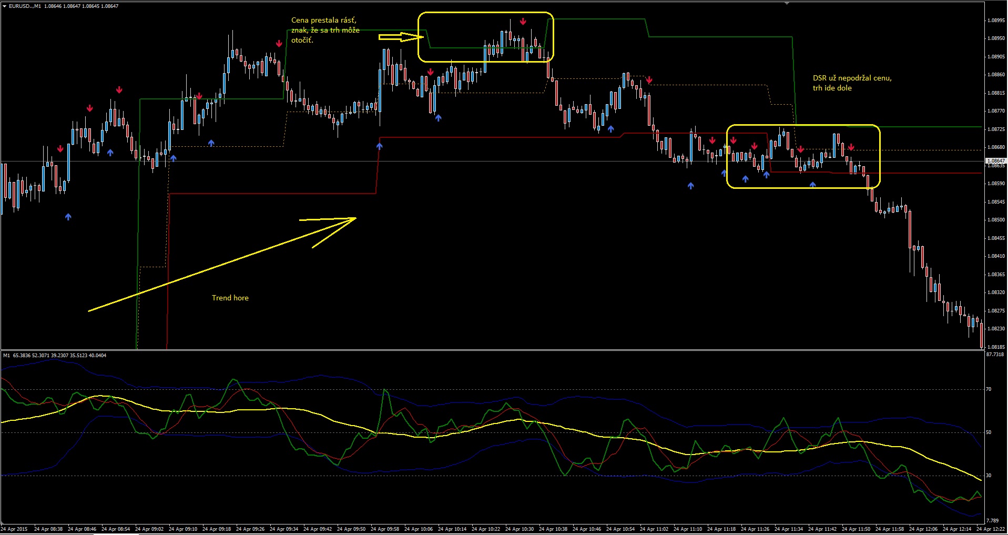Click the '24 Apr 2015' time axis label
Screen dimensions: 1008x535
click(14, 529)
